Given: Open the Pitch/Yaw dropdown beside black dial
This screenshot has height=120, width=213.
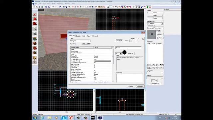Looking at the screenshot, I should [120, 53].
